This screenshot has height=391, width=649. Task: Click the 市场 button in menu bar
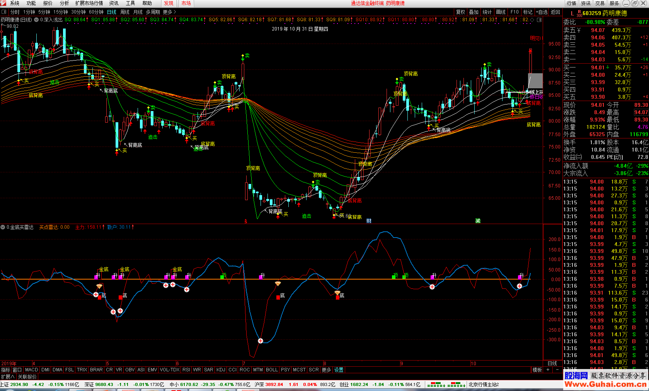pyautogui.click(x=186, y=3)
